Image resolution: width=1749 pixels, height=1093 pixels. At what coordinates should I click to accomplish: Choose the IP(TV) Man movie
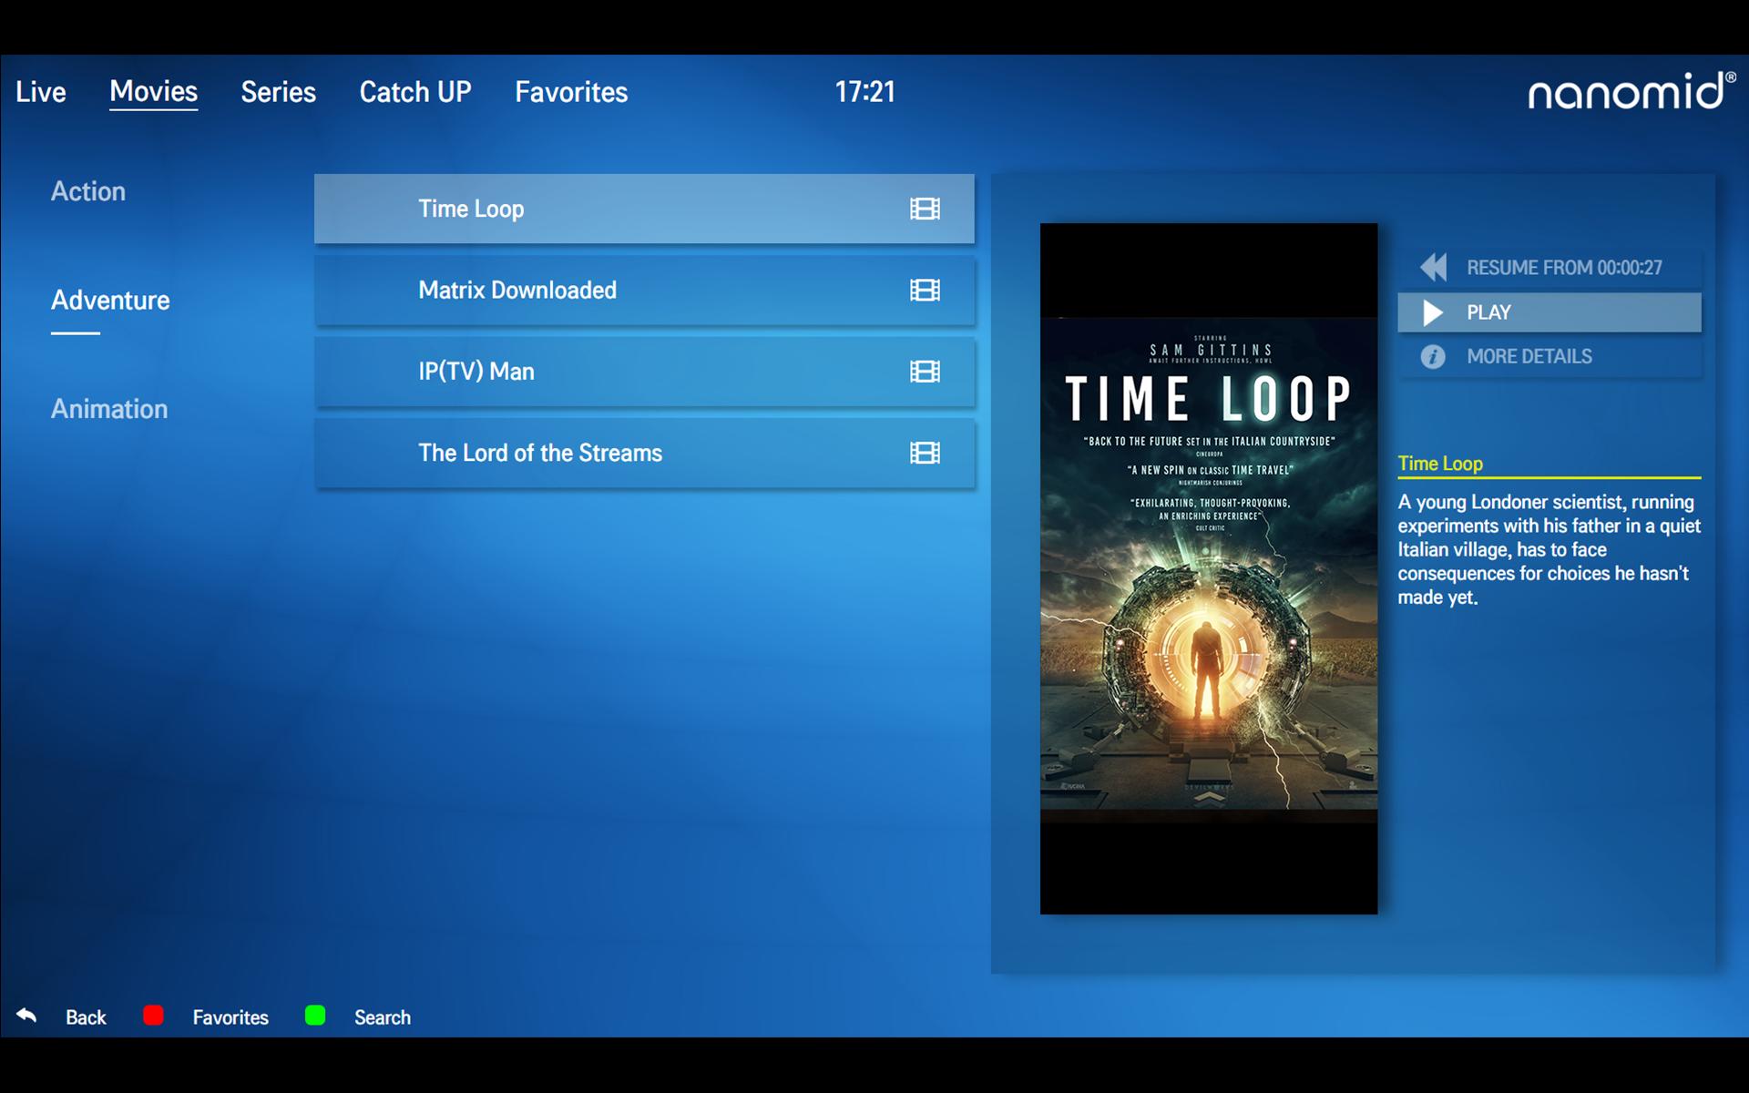(644, 372)
